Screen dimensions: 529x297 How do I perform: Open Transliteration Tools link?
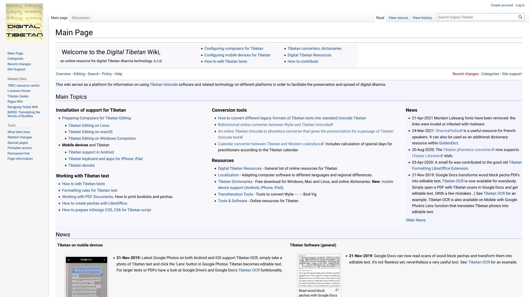coord(235,194)
